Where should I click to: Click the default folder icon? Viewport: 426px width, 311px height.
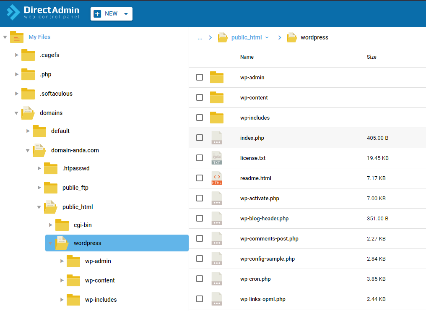pyautogui.click(x=39, y=131)
